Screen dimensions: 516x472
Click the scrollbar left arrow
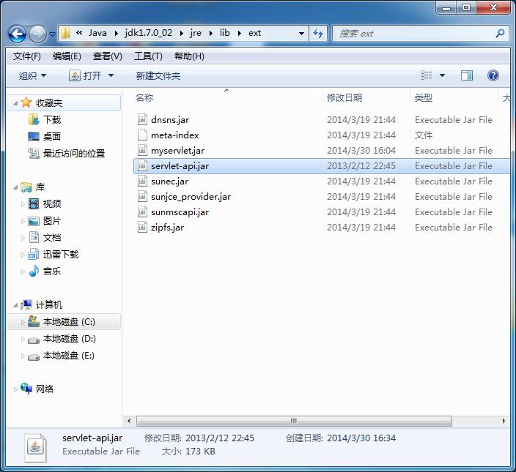(x=129, y=421)
